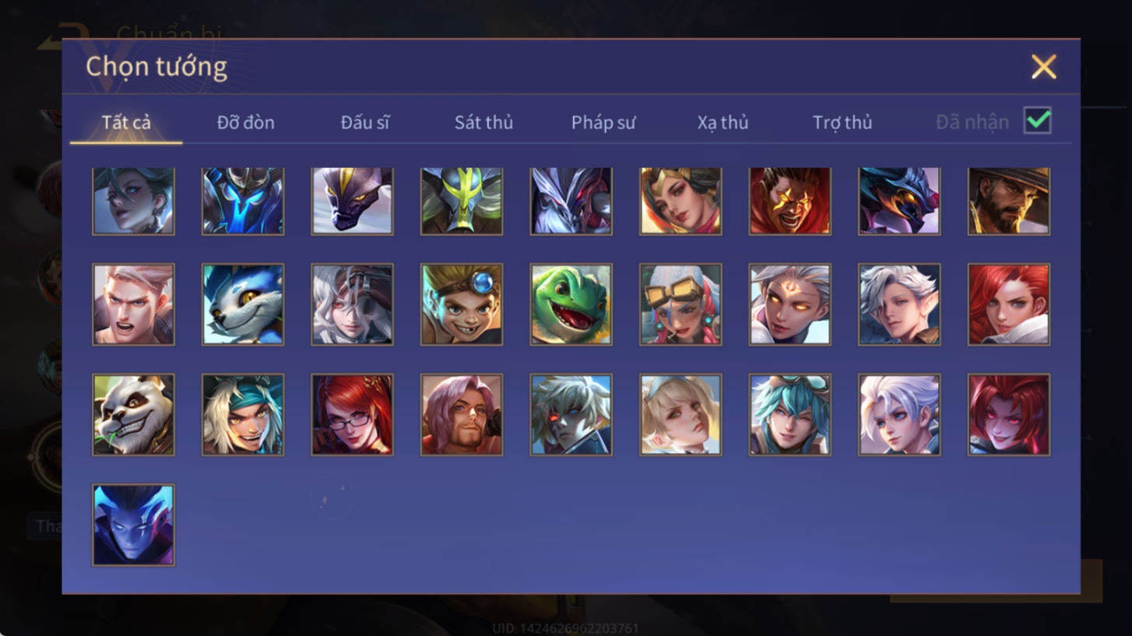Switch to the Đỡ đòn tab
The height and width of the screenshot is (636, 1132).
tap(245, 122)
